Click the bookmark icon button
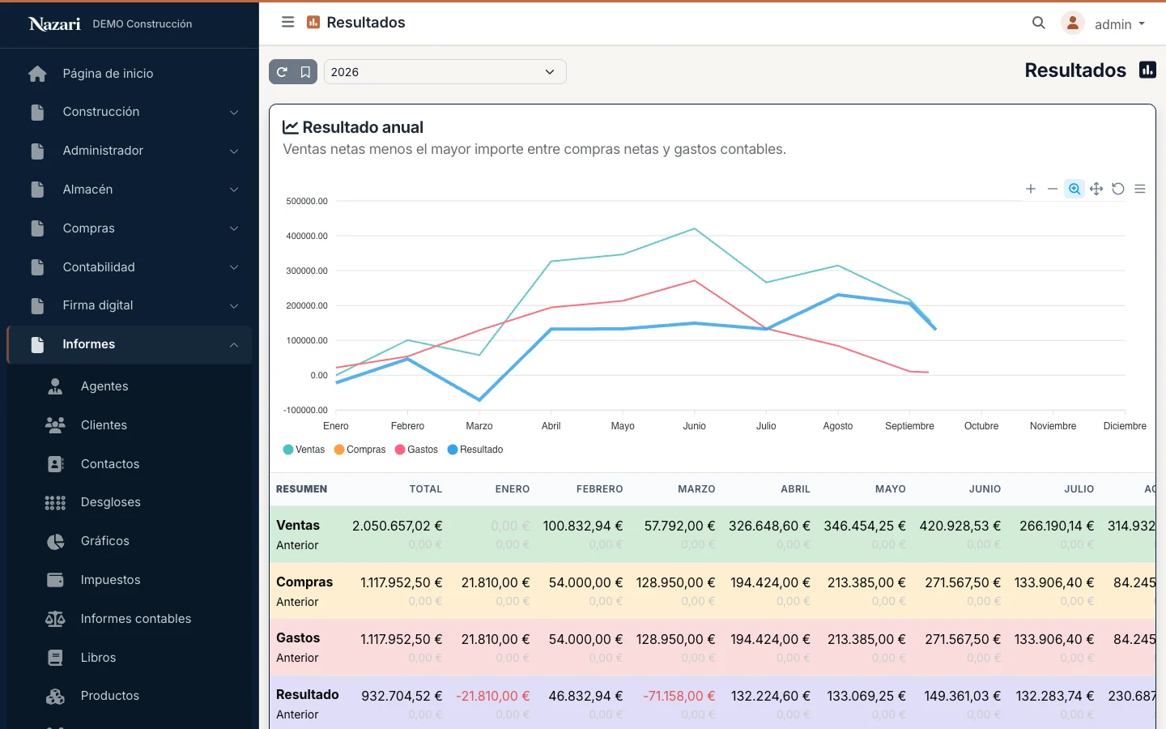Screen dimensions: 1166x729 [x=305, y=72]
